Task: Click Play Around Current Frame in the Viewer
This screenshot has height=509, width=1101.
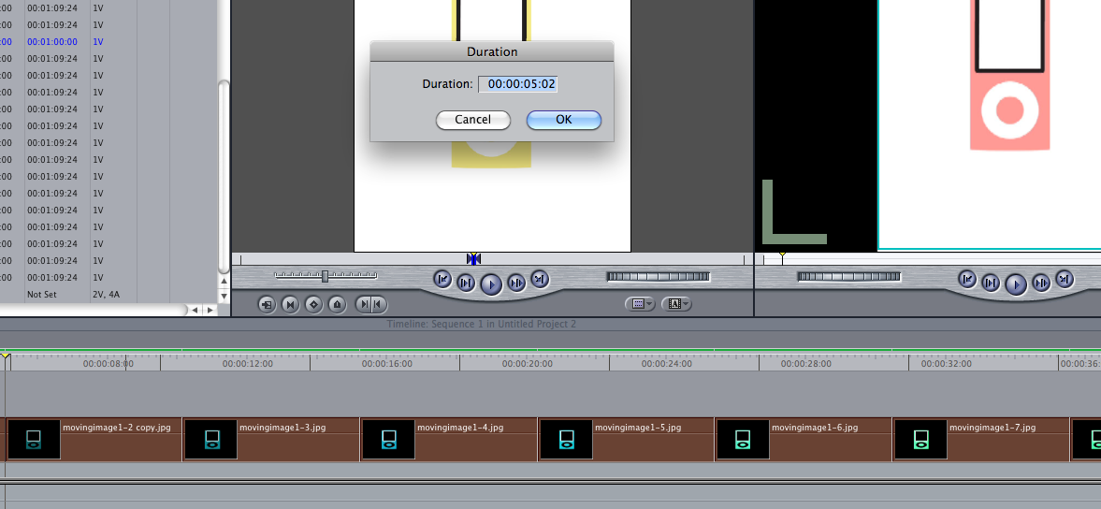Action: click(516, 283)
